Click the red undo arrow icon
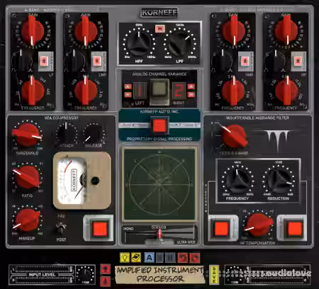Screen dimensions: 319x289 tap(183, 258)
